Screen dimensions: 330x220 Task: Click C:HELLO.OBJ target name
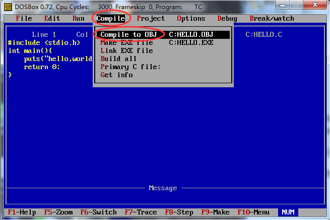click(191, 34)
